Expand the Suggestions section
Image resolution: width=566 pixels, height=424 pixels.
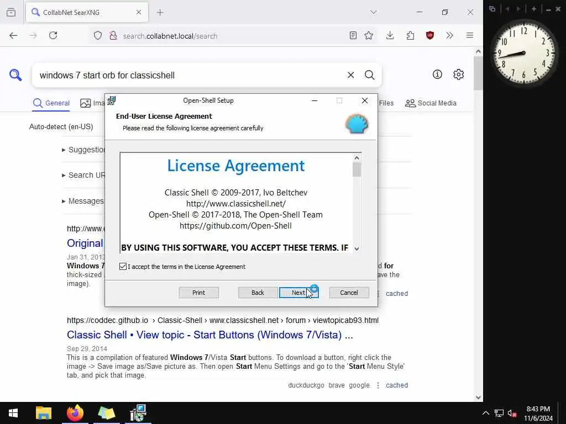point(84,150)
